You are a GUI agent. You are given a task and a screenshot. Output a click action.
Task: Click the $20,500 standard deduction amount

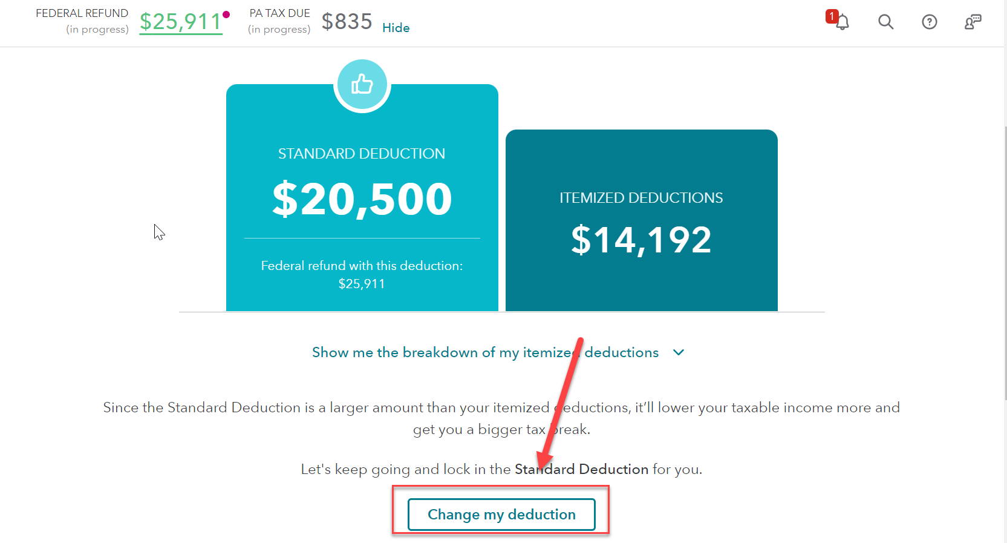(362, 199)
